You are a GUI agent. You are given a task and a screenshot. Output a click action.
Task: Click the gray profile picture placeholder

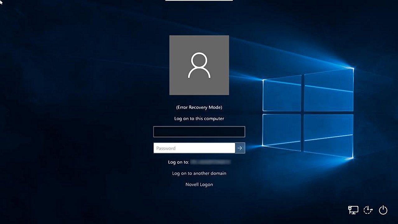199,64
